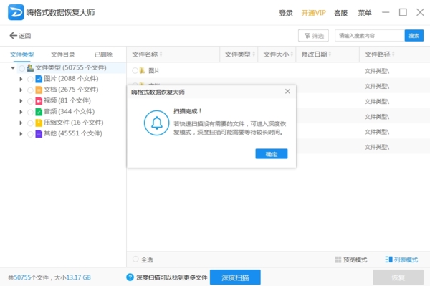Click the 文件类型 root node icon
This screenshot has height=286, width=430.
pyautogui.click(x=30, y=67)
